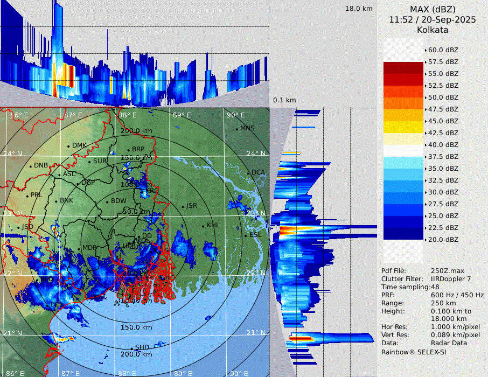This screenshot has width=488, height=377.
Task: Select the BDW station dot
Action: [x=108, y=202]
